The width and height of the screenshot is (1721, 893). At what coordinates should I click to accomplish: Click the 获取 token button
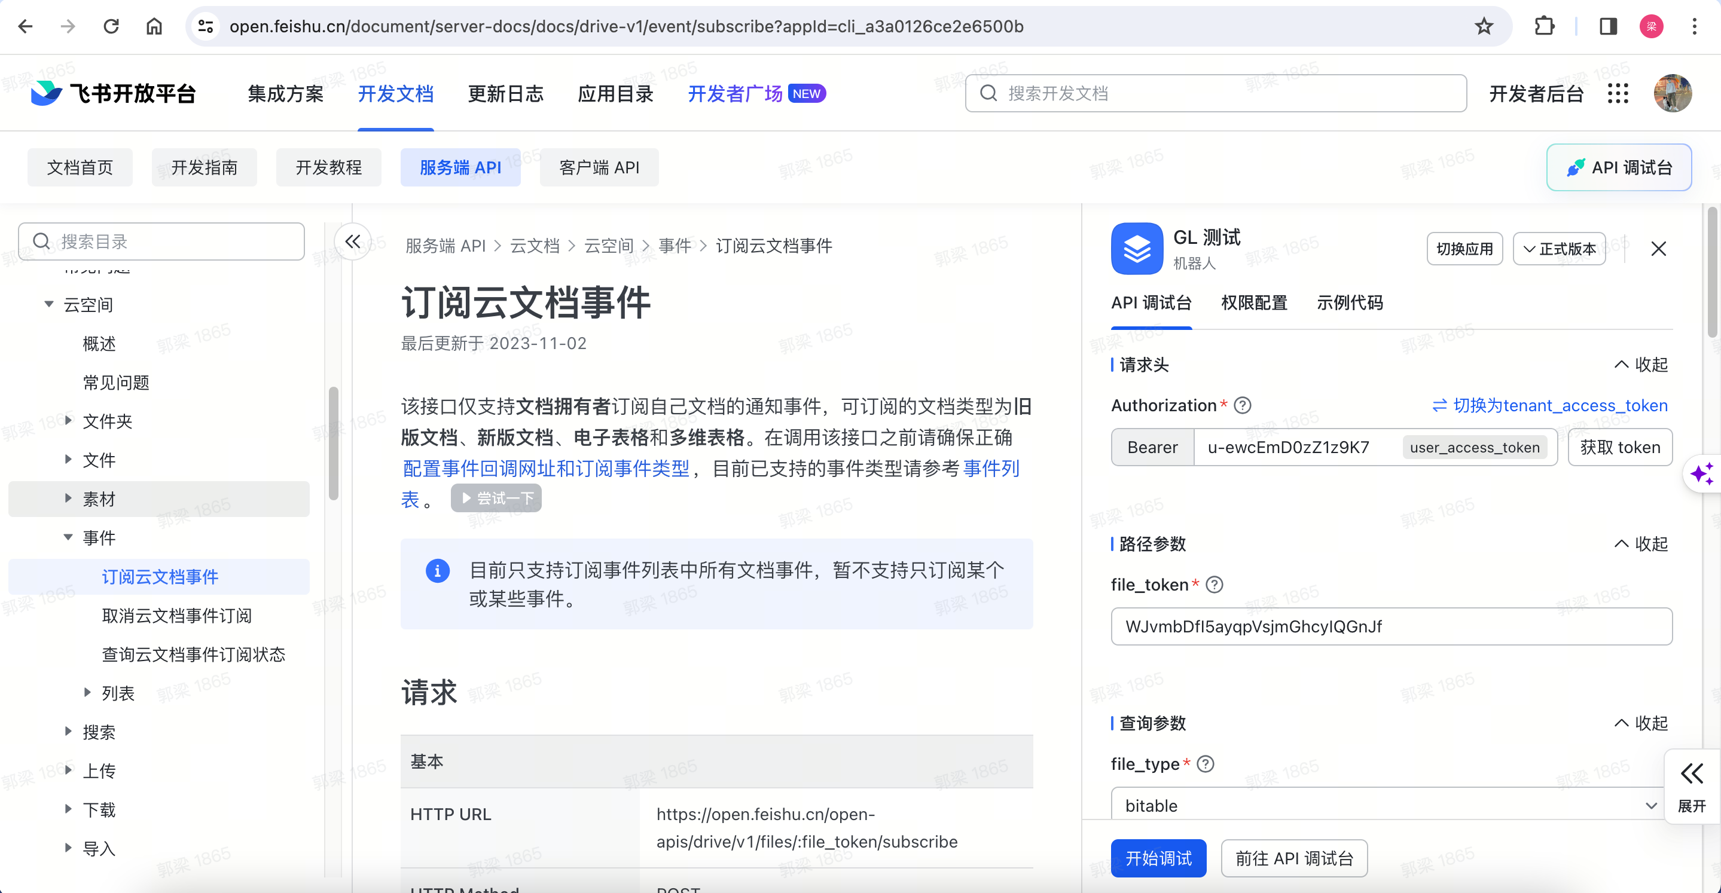pyautogui.click(x=1619, y=447)
